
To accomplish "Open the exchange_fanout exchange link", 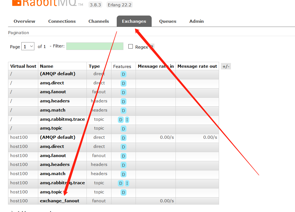I will [x=60, y=201].
